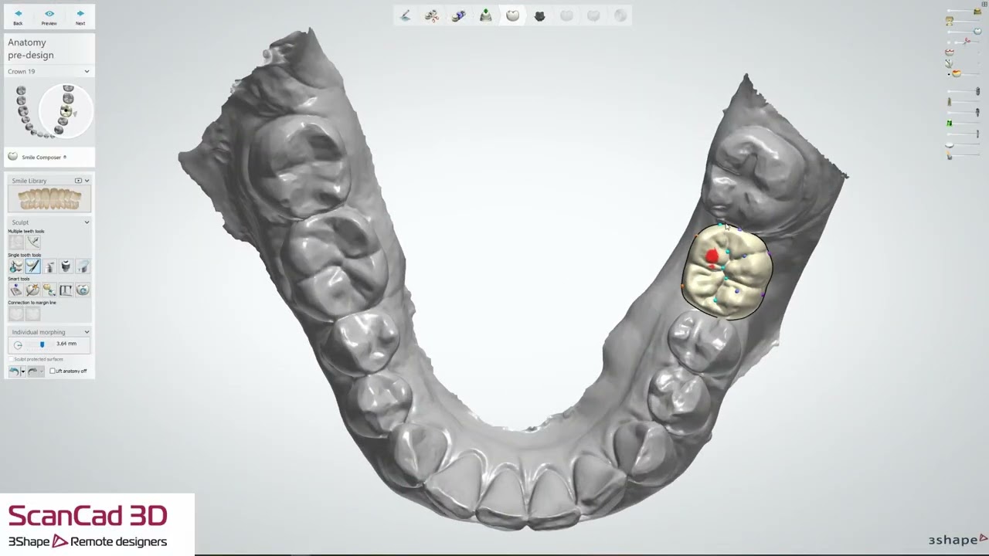This screenshot has height=556, width=989.
Task: Select highlighted crown in tooth arch overview
Action: pyautogui.click(x=66, y=111)
